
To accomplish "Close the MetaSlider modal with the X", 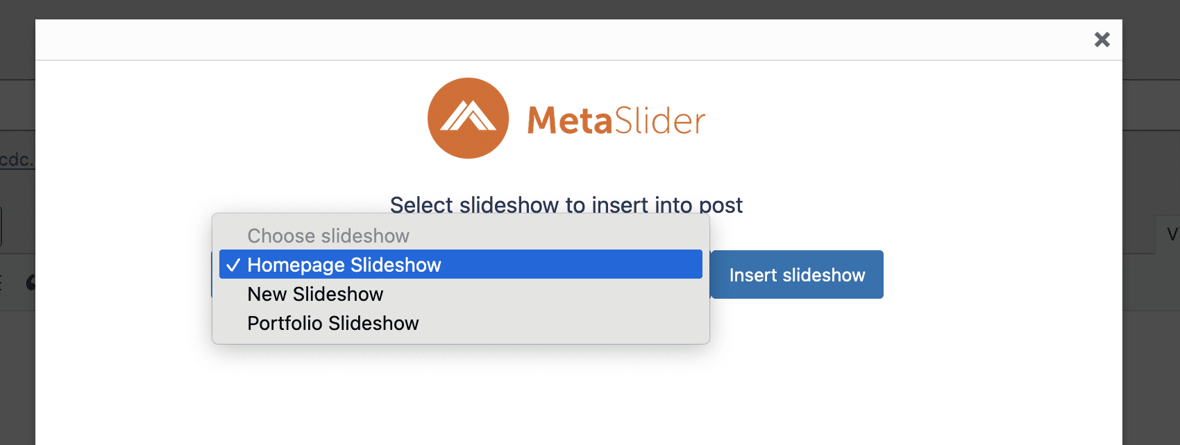I will click(1102, 40).
